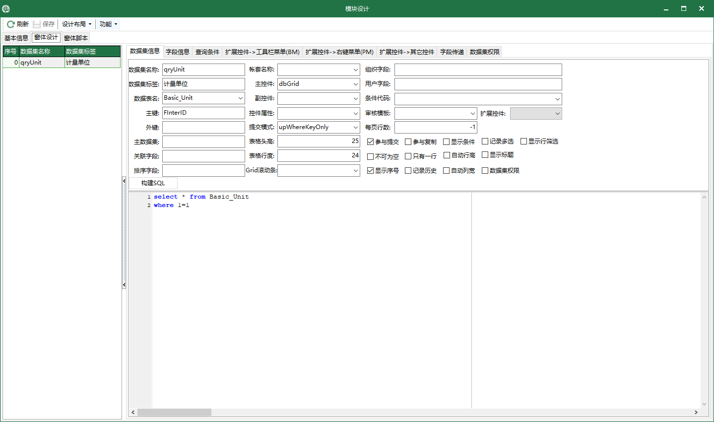The width and height of the screenshot is (714, 422).
Task: Click the 数据集标签 column header
Action: point(92,52)
